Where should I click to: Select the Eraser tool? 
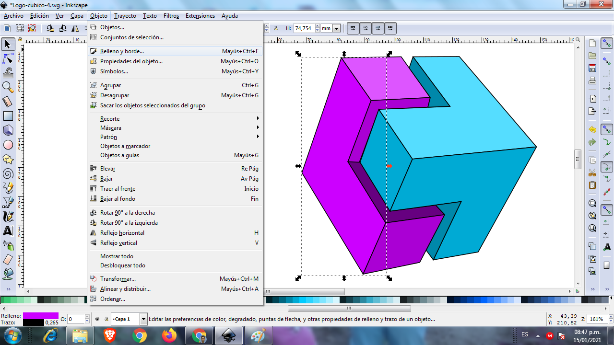[x=8, y=260]
